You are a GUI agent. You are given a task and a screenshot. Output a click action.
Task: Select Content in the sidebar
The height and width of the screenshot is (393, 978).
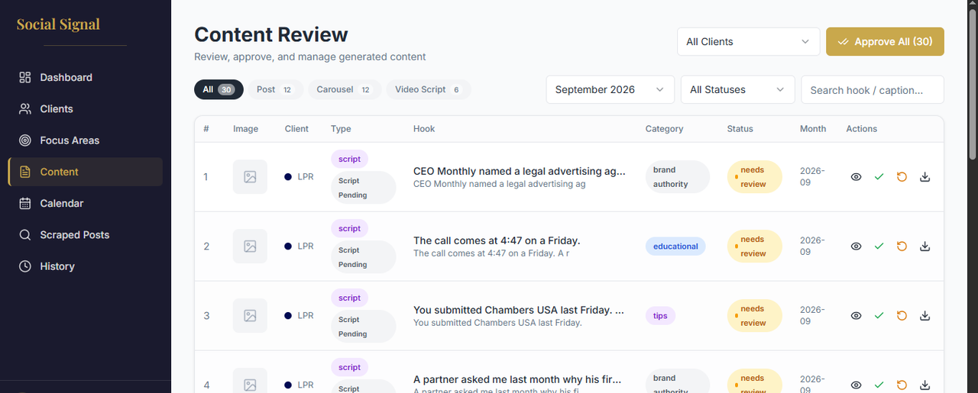click(85, 172)
